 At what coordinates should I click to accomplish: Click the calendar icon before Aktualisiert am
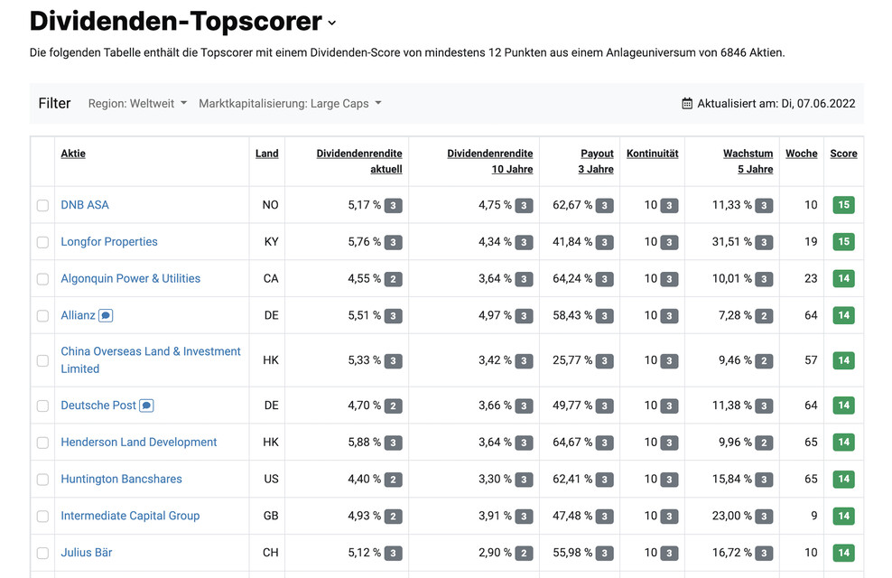687,104
